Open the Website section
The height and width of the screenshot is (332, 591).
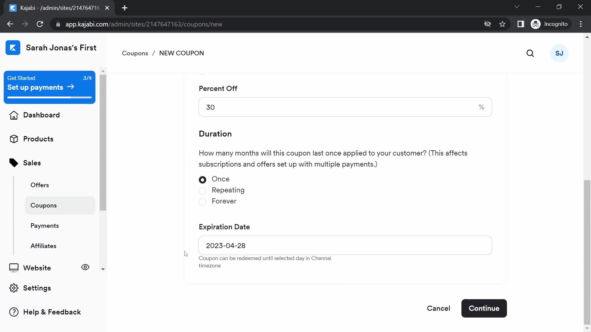point(37,267)
